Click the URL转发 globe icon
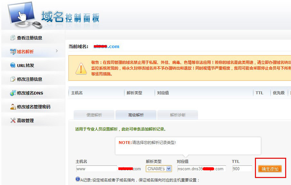291x185 pixels. 13,65
